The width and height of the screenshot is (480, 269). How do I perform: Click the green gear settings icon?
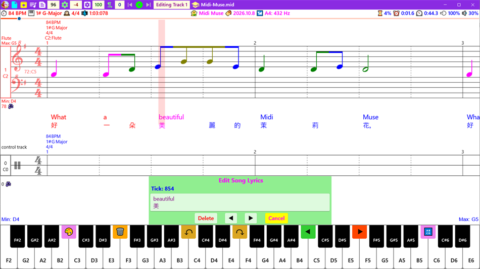click(65, 5)
